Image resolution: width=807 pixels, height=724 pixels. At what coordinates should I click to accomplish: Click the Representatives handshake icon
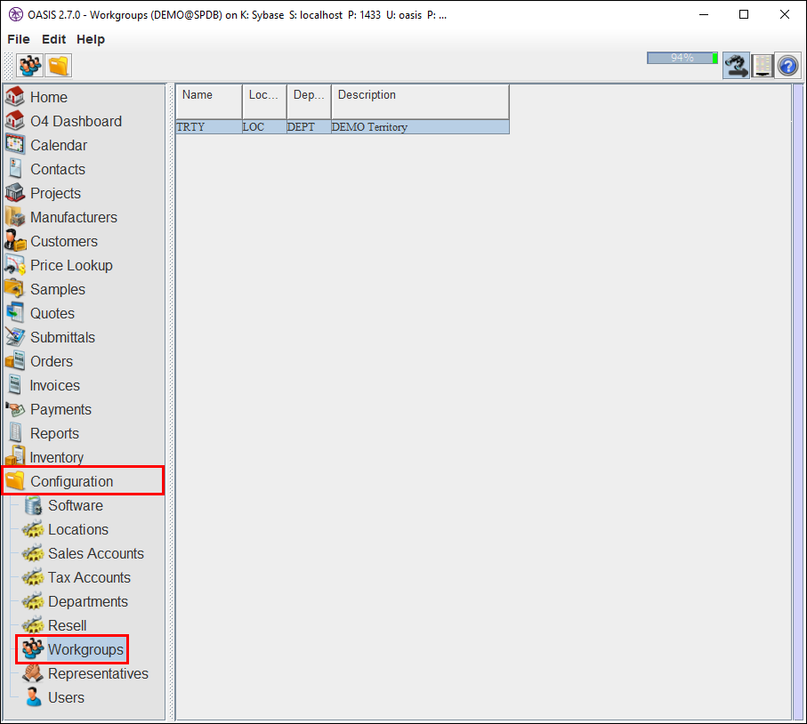33,673
